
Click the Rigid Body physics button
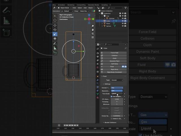pos(114,69)
